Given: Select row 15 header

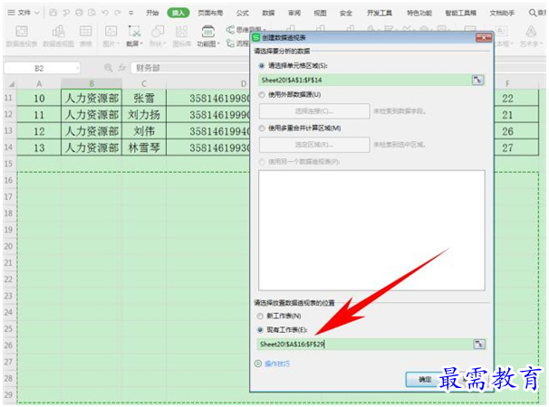Looking at the screenshot, I should click(8, 164).
